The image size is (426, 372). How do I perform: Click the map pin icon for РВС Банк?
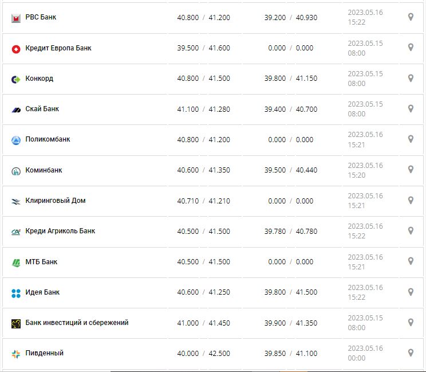click(411, 17)
